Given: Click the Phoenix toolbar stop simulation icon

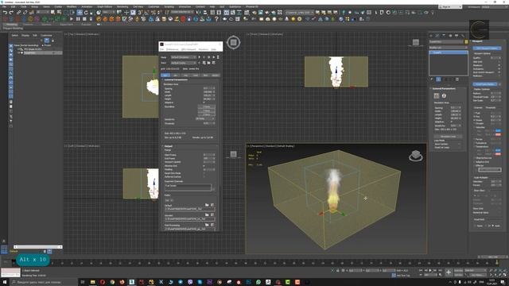Looking at the screenshot, I should tap(84, 19).
